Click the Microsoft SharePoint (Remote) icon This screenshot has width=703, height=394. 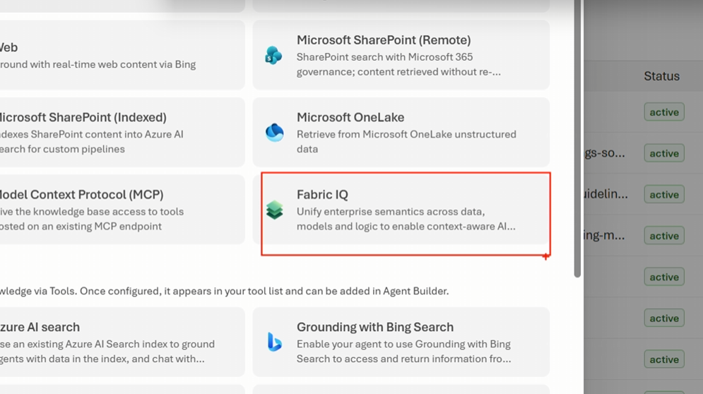273,55
